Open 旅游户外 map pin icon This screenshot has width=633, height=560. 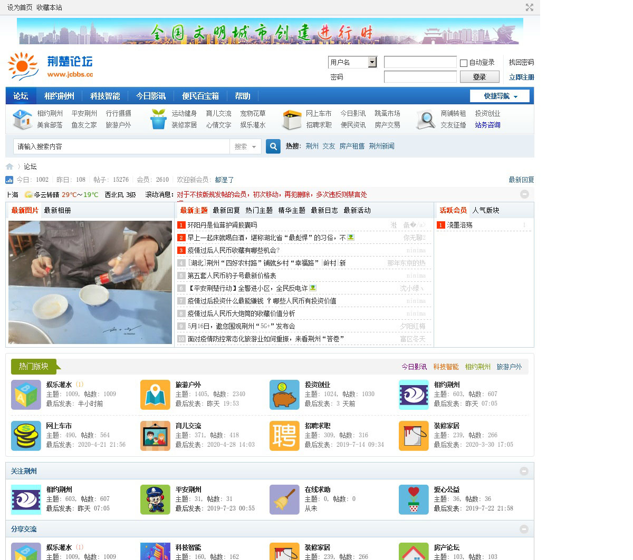point(155,395)
